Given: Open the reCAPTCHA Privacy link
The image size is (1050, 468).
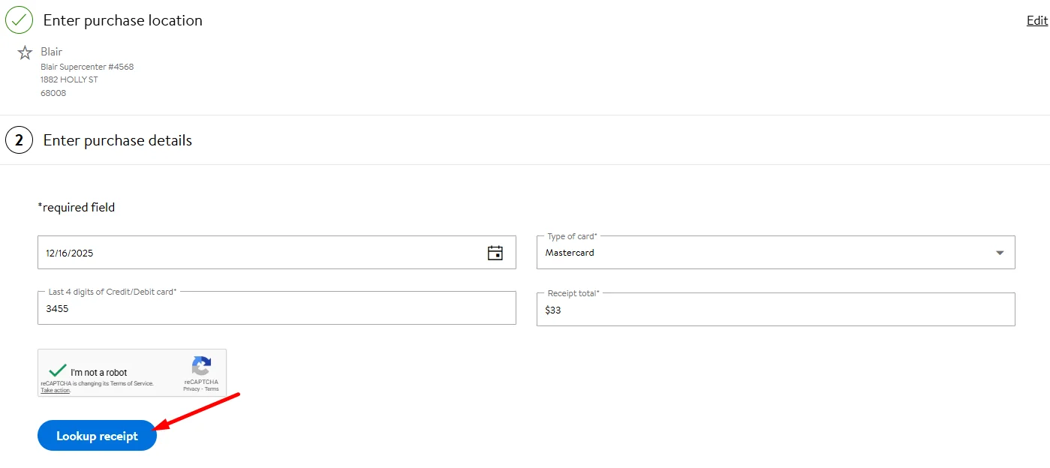Looking at the screenshot, I should coord(191,389).
